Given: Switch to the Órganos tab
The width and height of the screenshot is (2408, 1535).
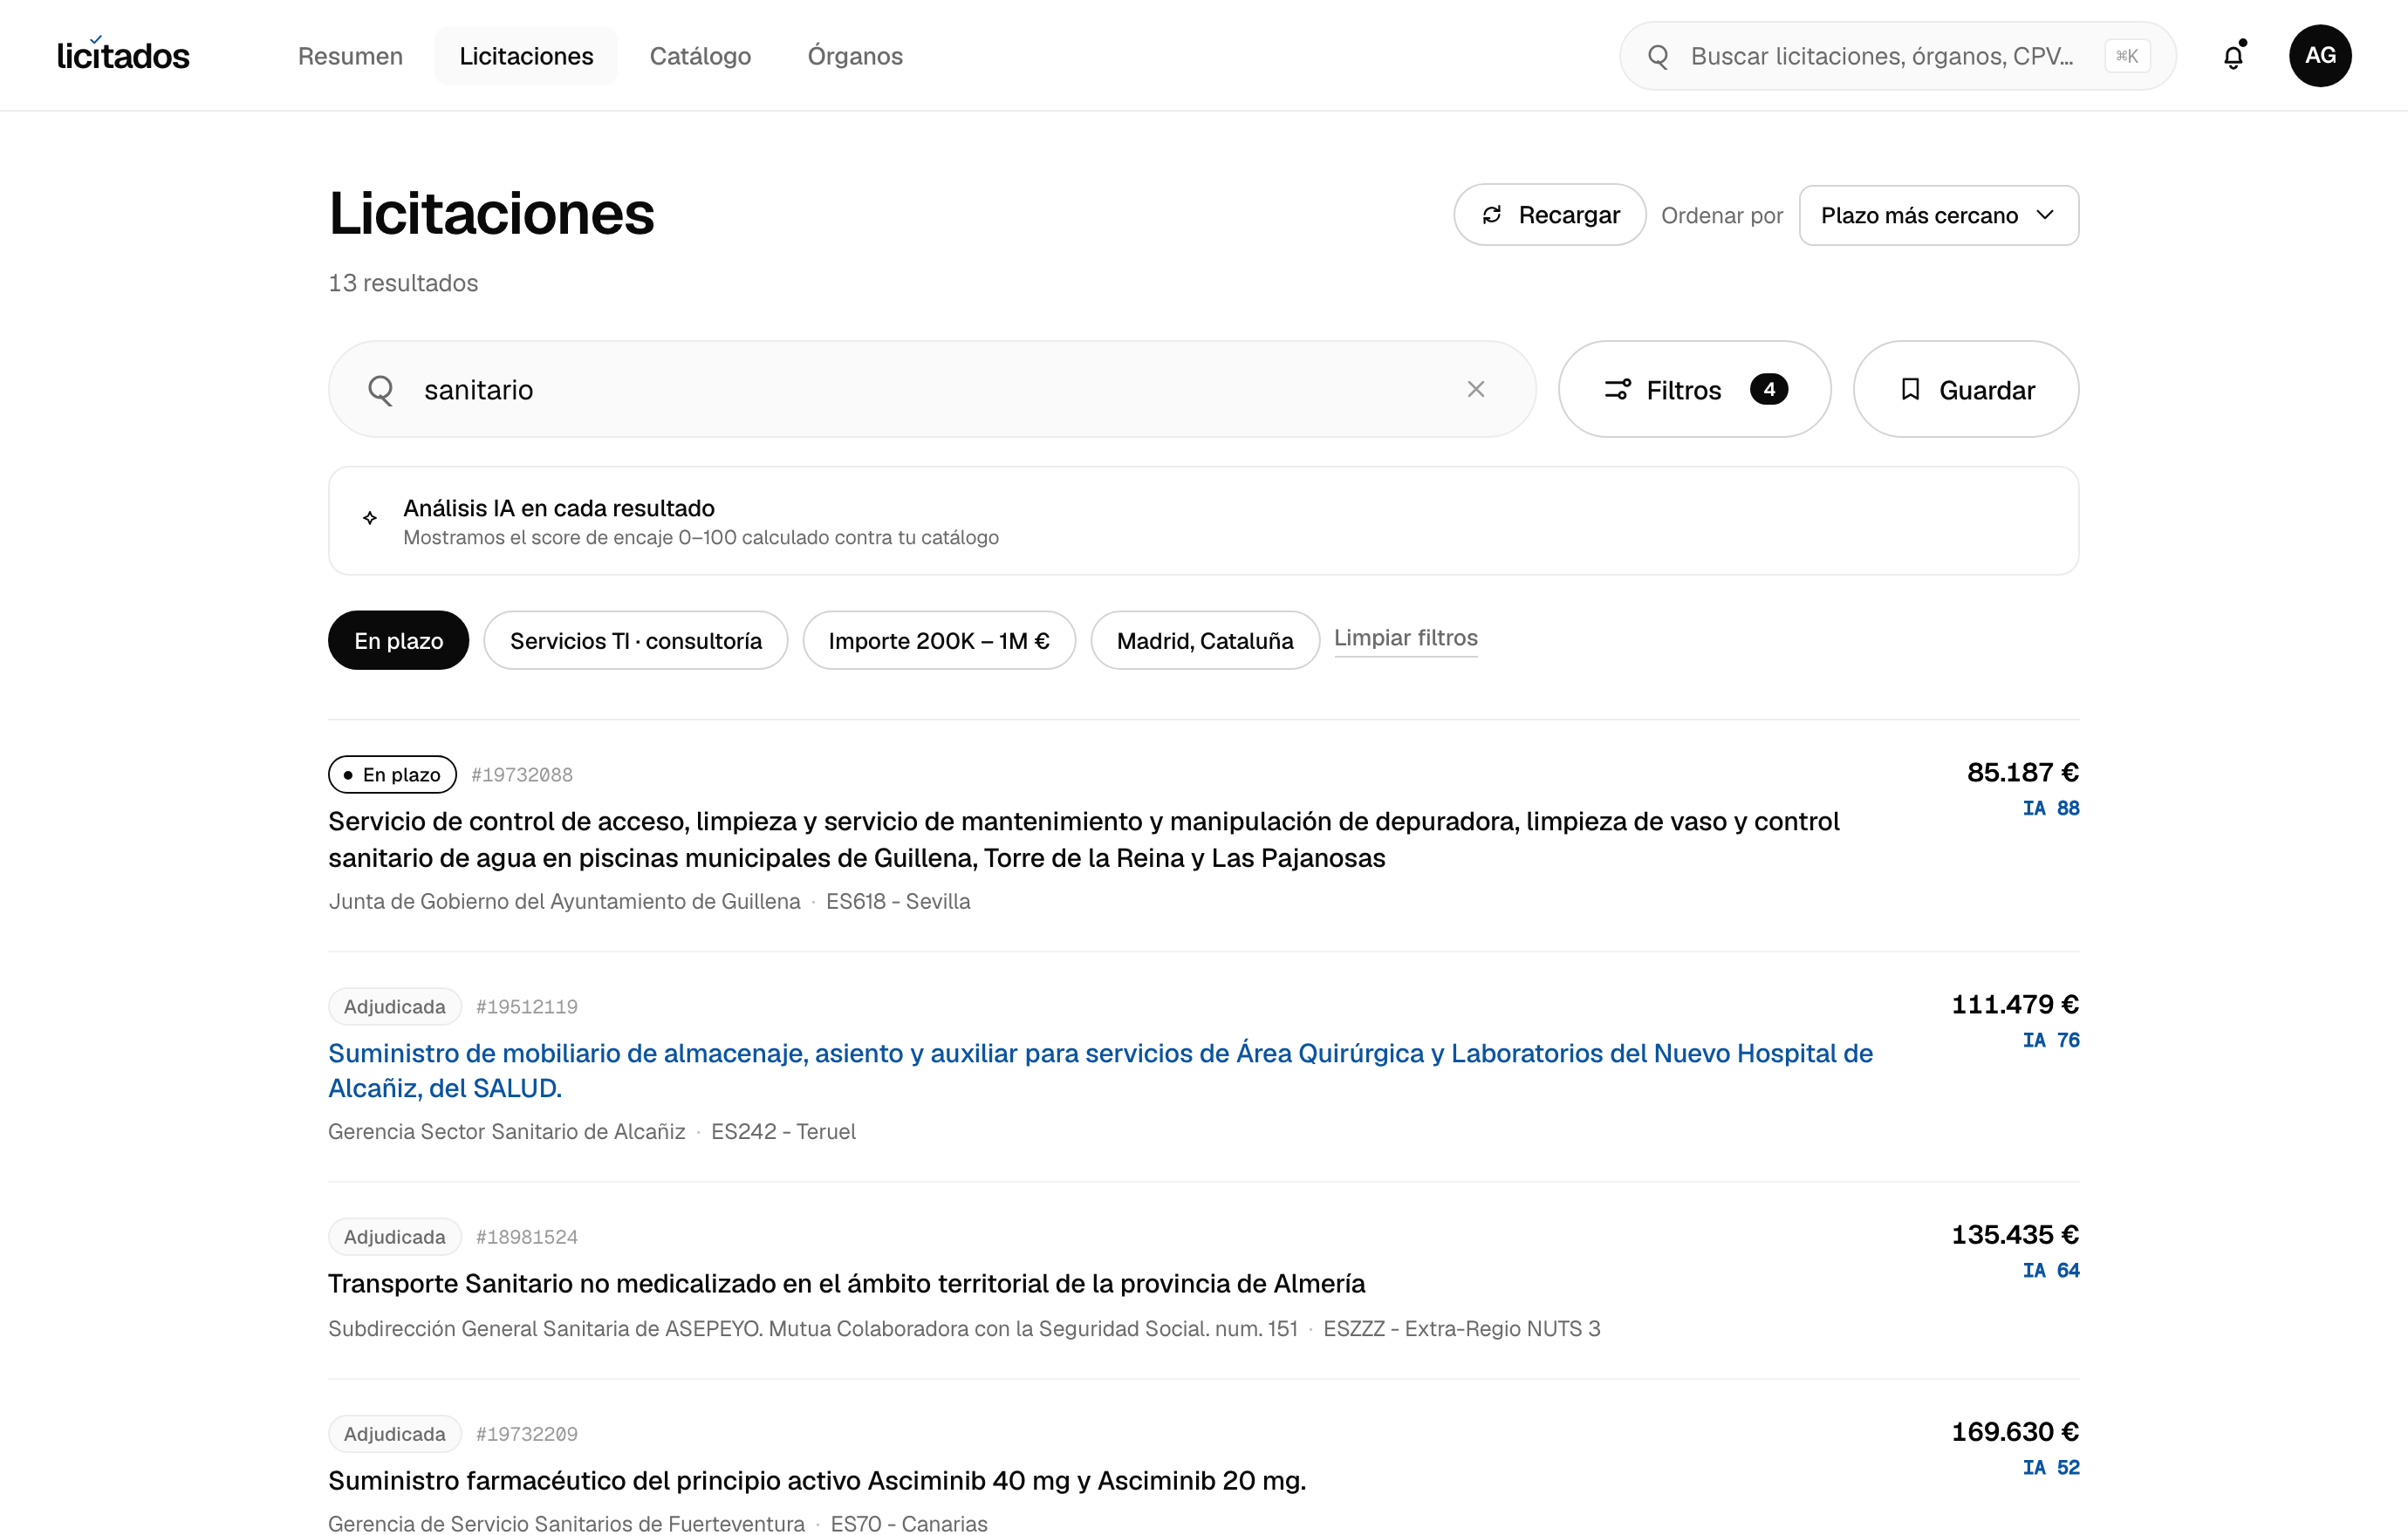Looking at the screenshot, I should [855, 56].
